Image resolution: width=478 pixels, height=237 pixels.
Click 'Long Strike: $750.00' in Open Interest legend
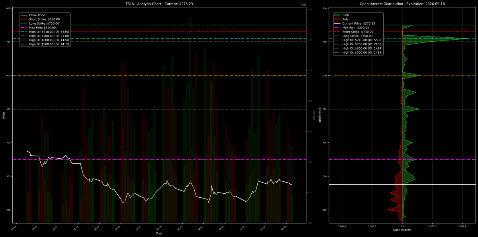pos(358,36)
